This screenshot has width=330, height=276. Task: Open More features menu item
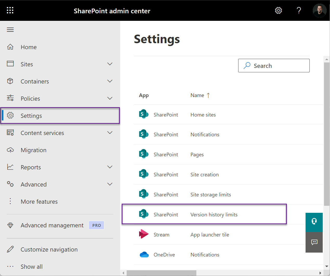pyautogui.click(x=39, y=202)
